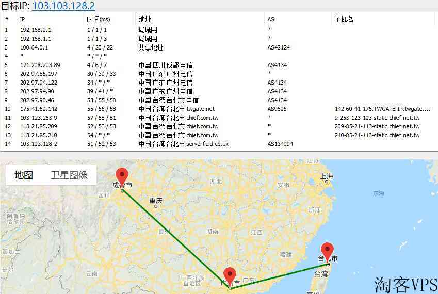The width and height of the screenshot is (438, 294).
Task: Select IP cell 202.97.90.46
Action: click(37, 100)
